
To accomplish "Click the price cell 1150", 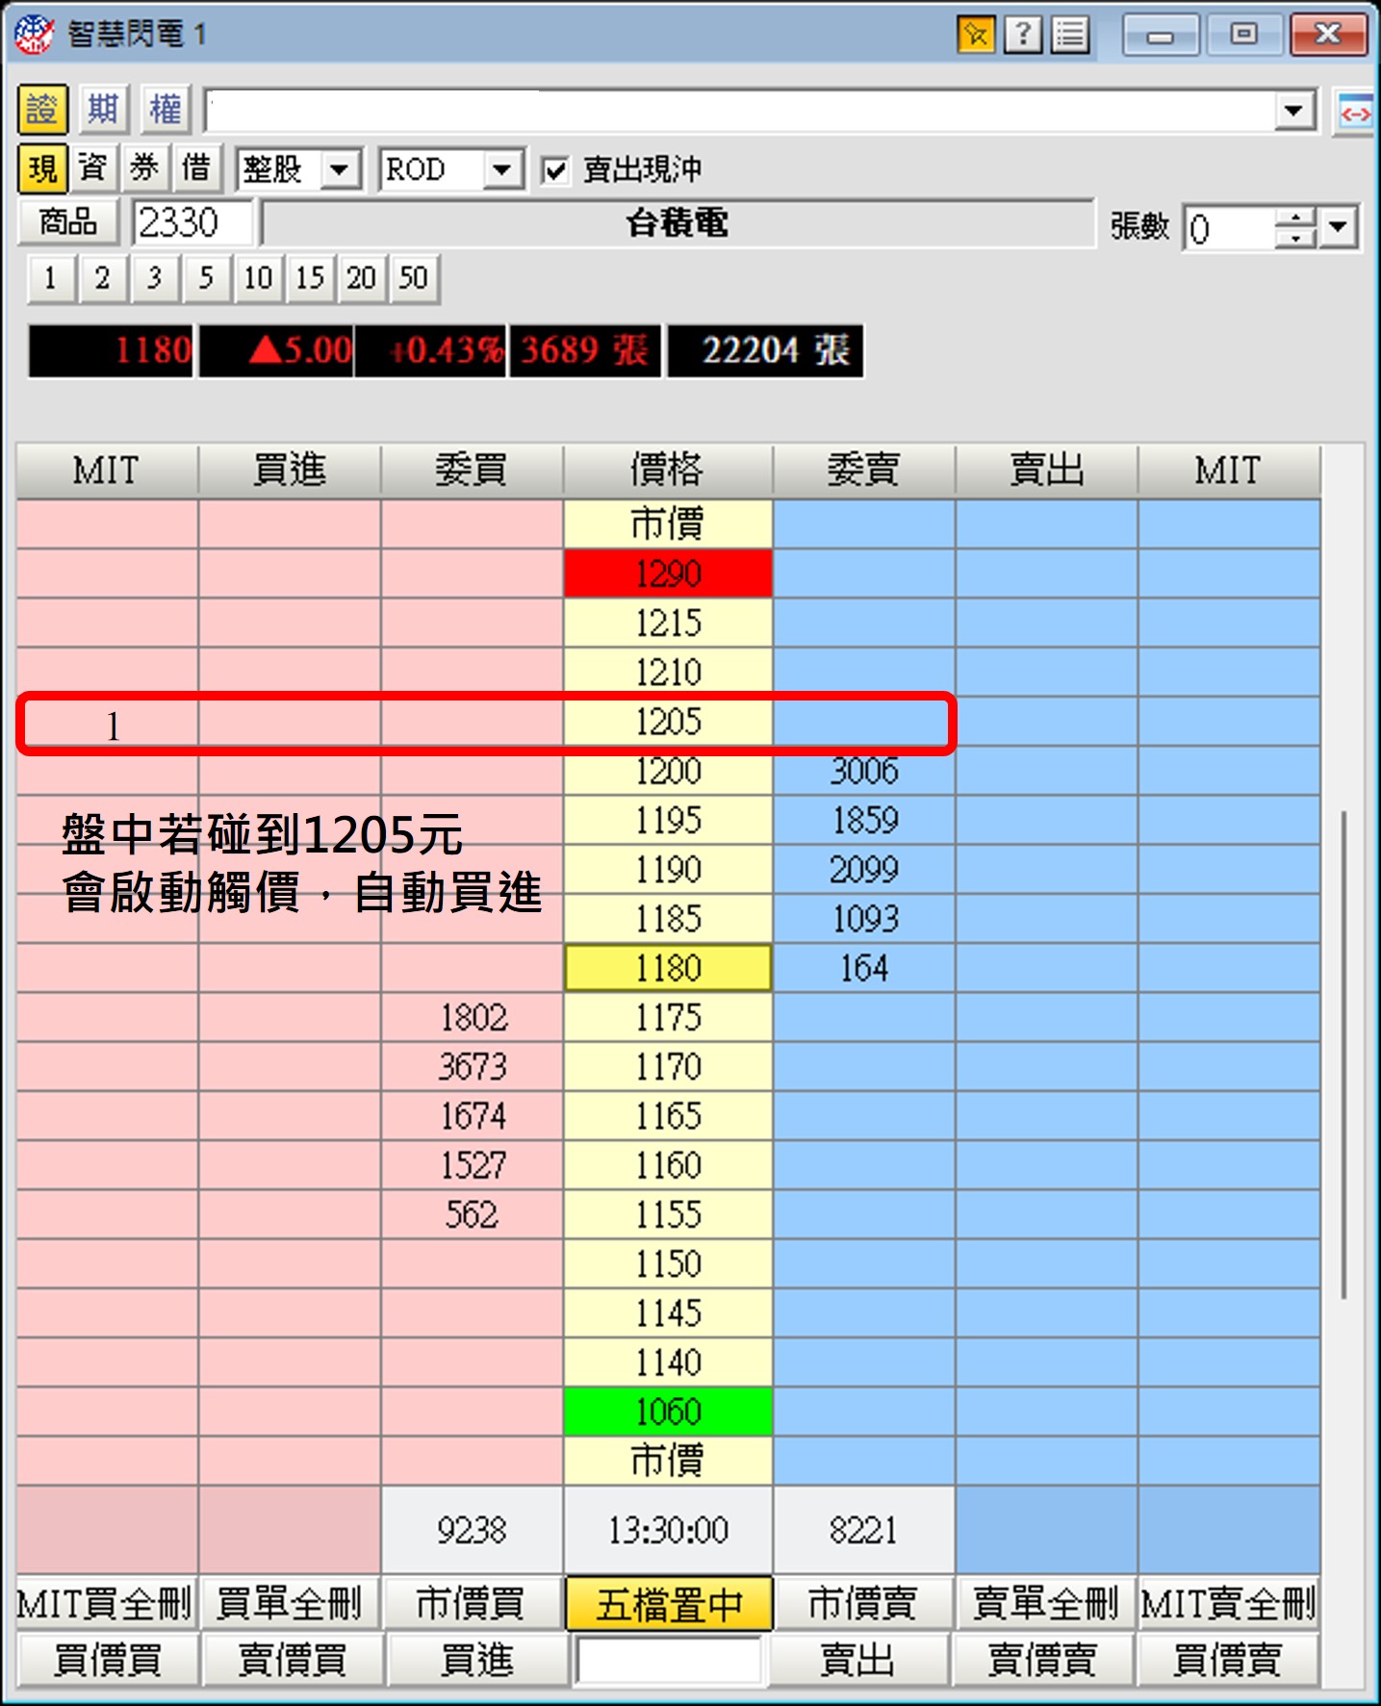I will pos(668,1264).
